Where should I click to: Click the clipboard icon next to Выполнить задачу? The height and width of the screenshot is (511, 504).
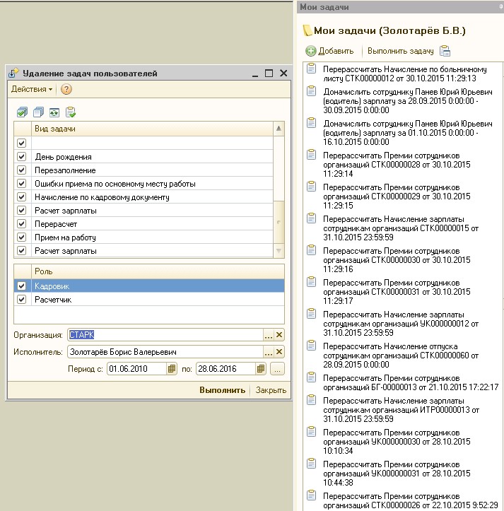[445, 51]
